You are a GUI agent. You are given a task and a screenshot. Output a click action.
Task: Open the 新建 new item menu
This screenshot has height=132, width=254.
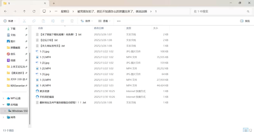click(x=9, y=21)
